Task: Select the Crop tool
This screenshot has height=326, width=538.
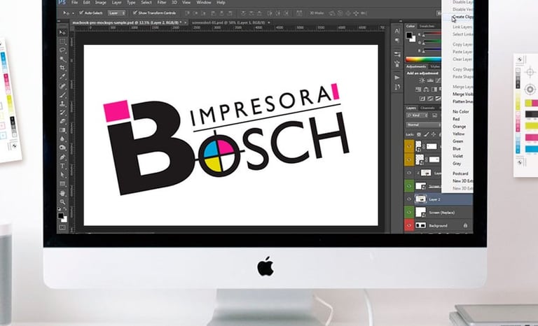Action: [62, 68]
